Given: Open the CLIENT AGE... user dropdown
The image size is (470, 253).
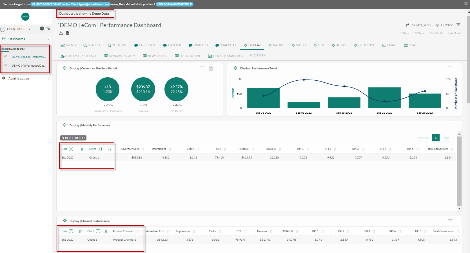Looking at the screenshot, I should click(x=16, y=29).
